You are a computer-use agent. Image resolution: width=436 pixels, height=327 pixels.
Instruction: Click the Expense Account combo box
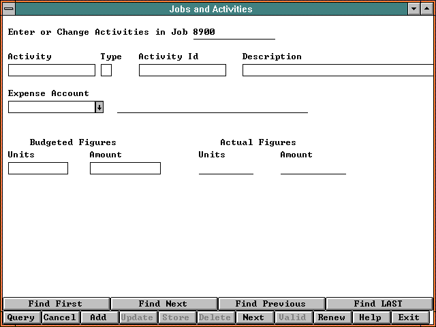pos(51,107)
